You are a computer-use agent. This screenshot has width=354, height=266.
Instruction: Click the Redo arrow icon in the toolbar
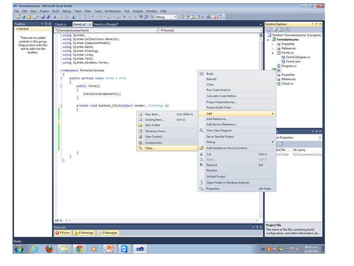[101, 17]
